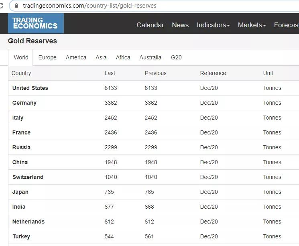Open the United States country link

[30, 88]
